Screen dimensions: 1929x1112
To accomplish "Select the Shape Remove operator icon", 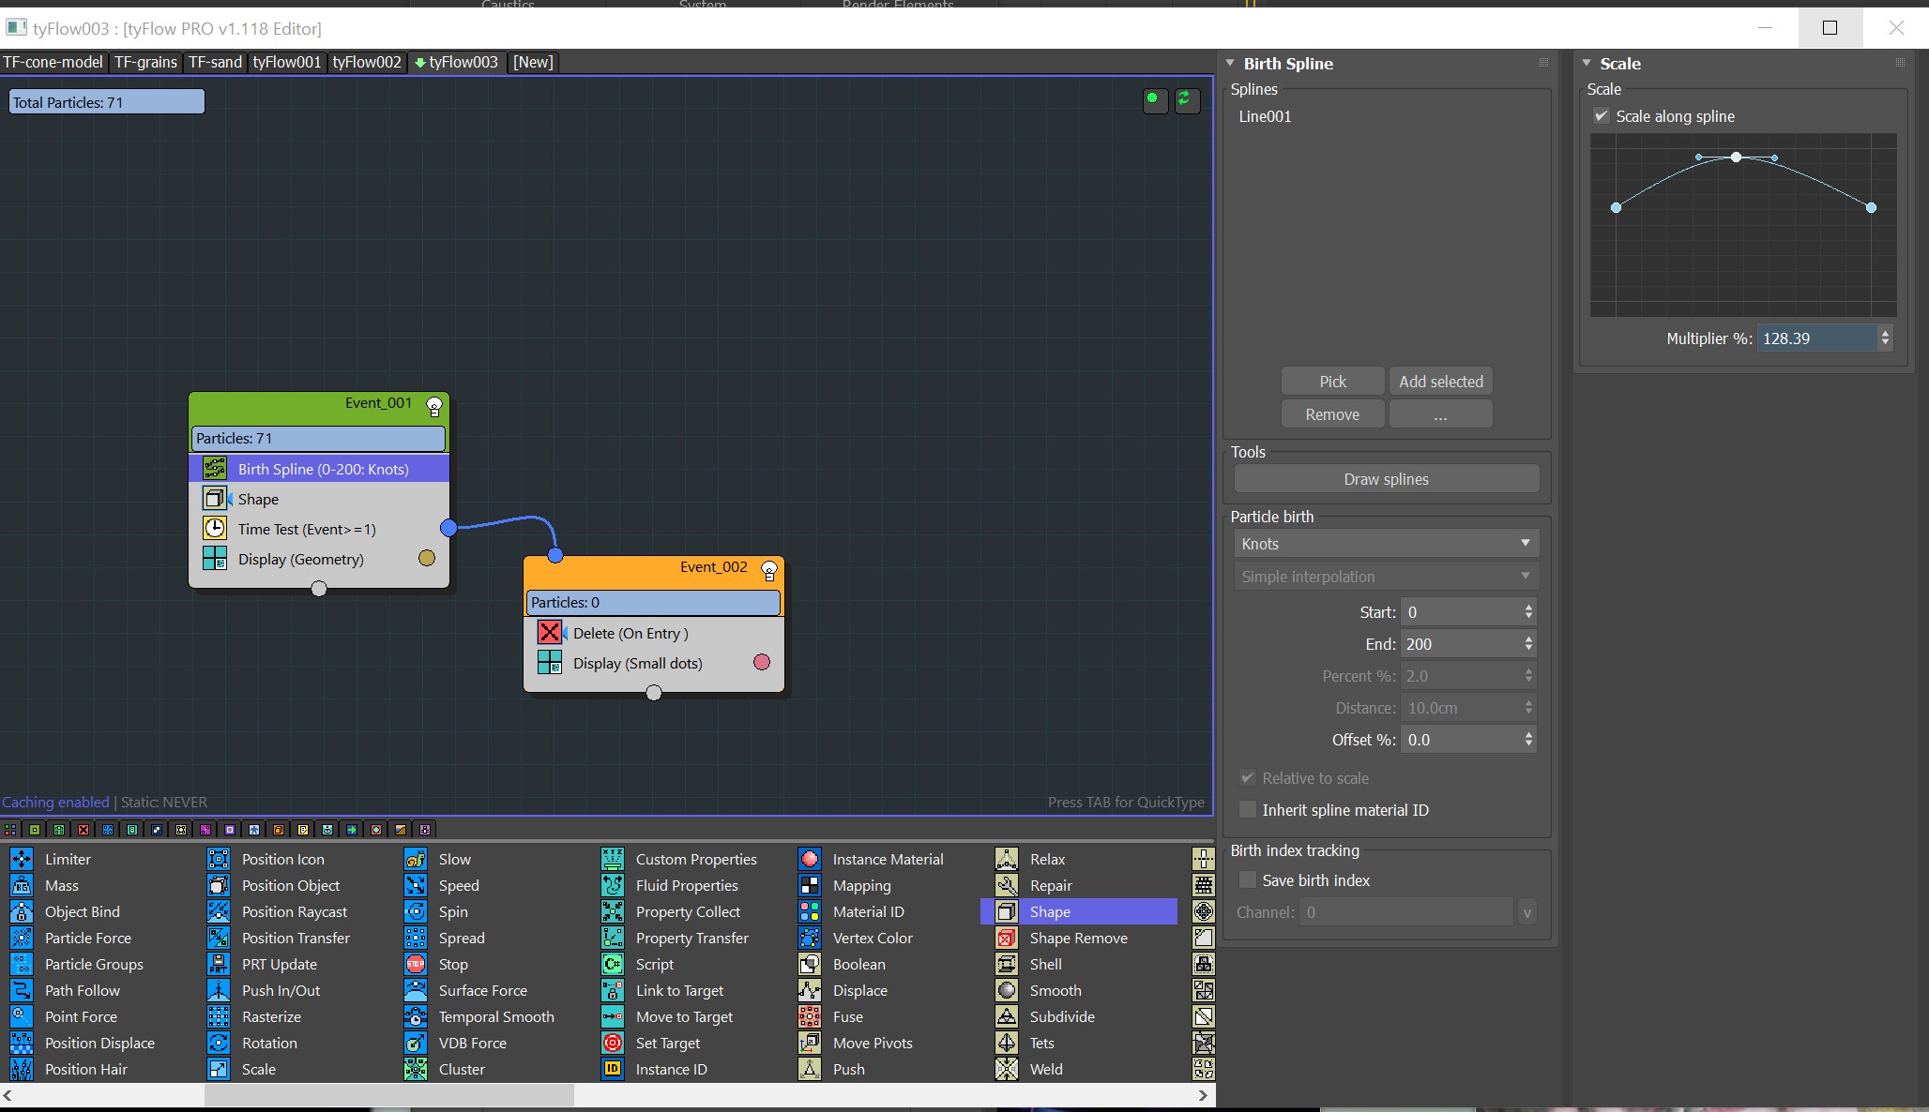I will (x=1007, y=938).
